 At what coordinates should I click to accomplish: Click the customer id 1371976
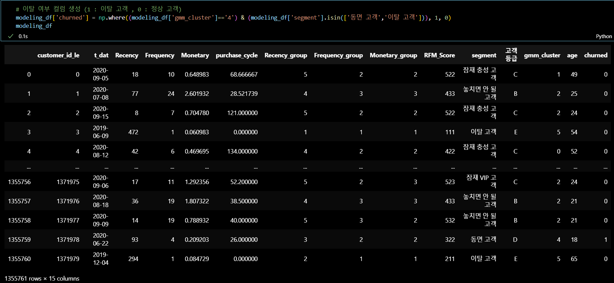[68, 201]
